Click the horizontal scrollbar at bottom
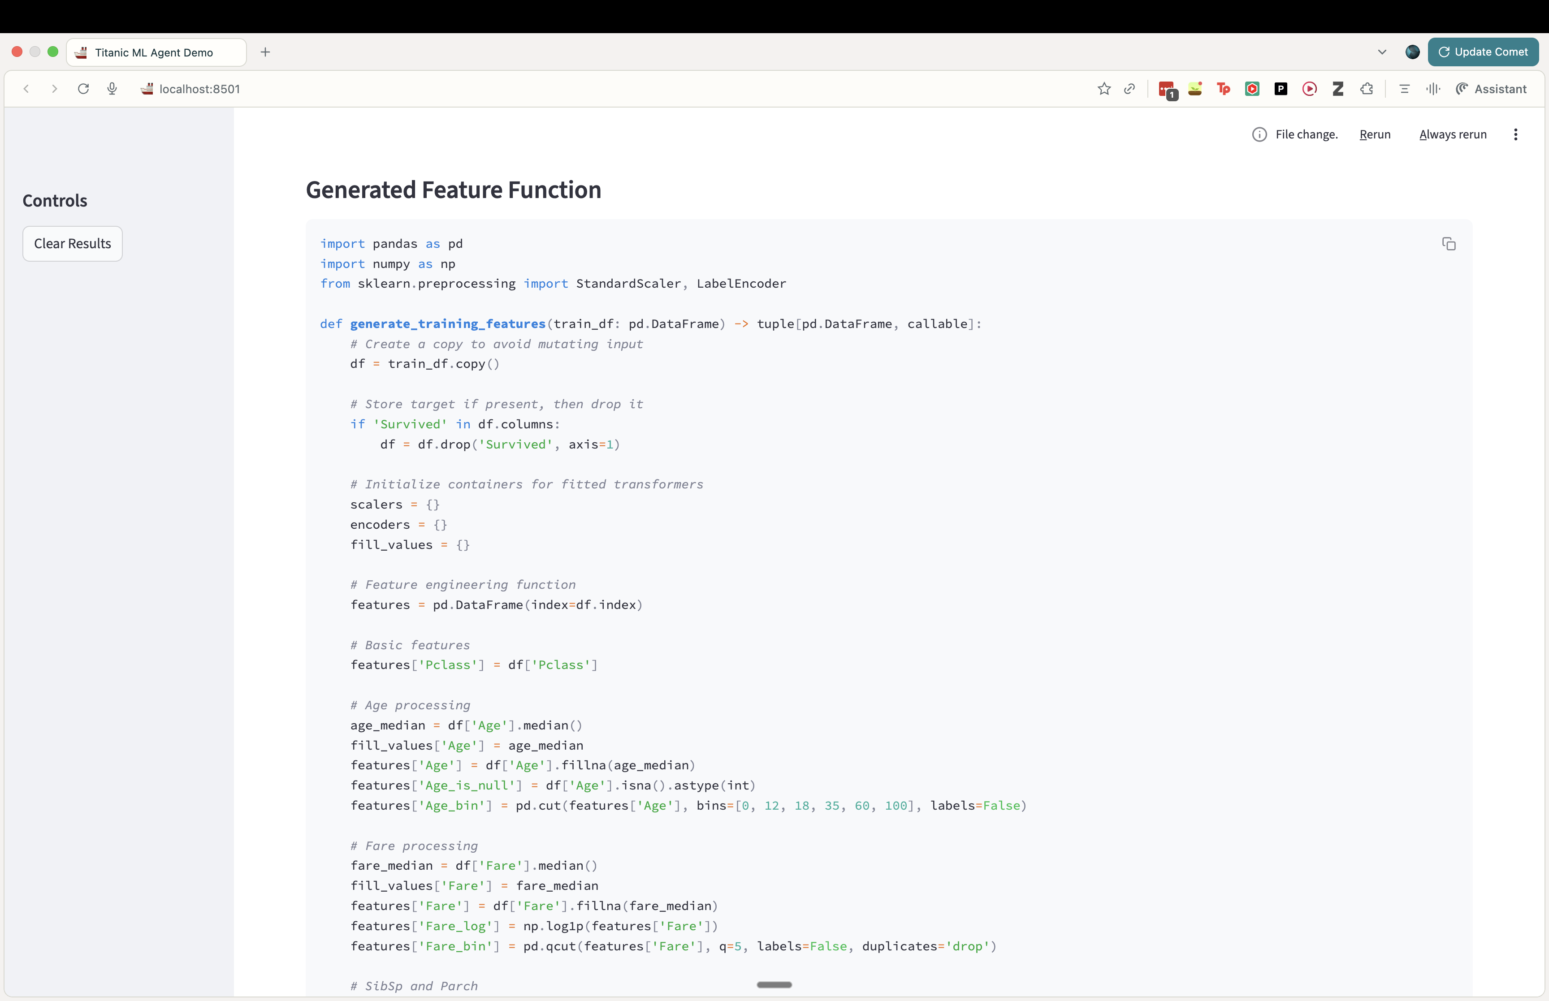The image size is (1549, 1001). [774, 984]
